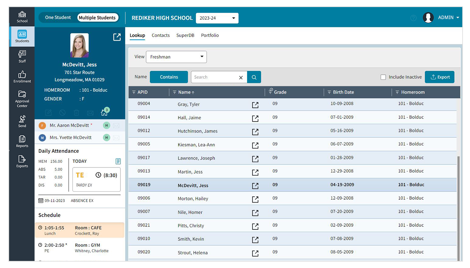470x268 pixels.
Task: Open the Students section in the sidebar
Action: (21, 36)
